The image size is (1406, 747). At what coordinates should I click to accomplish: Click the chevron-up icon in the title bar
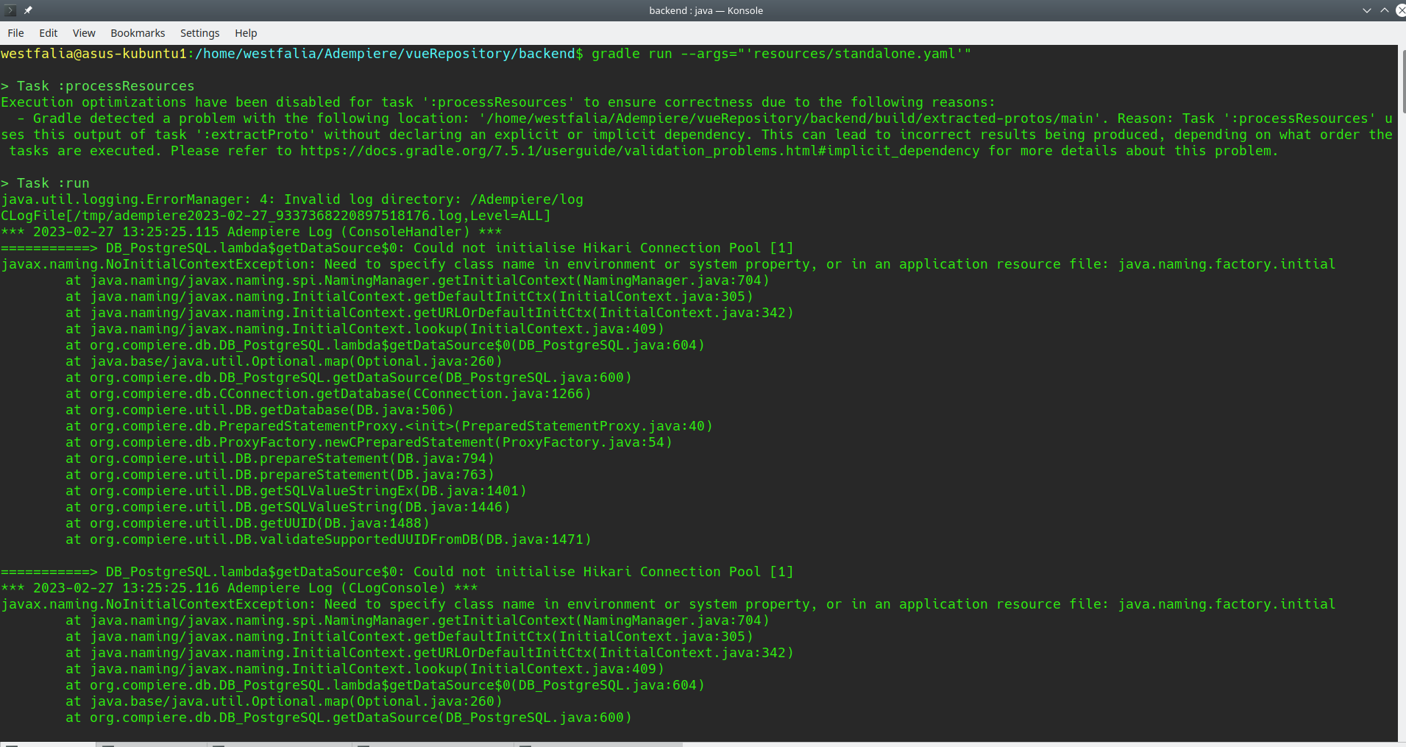(1383, 10)
